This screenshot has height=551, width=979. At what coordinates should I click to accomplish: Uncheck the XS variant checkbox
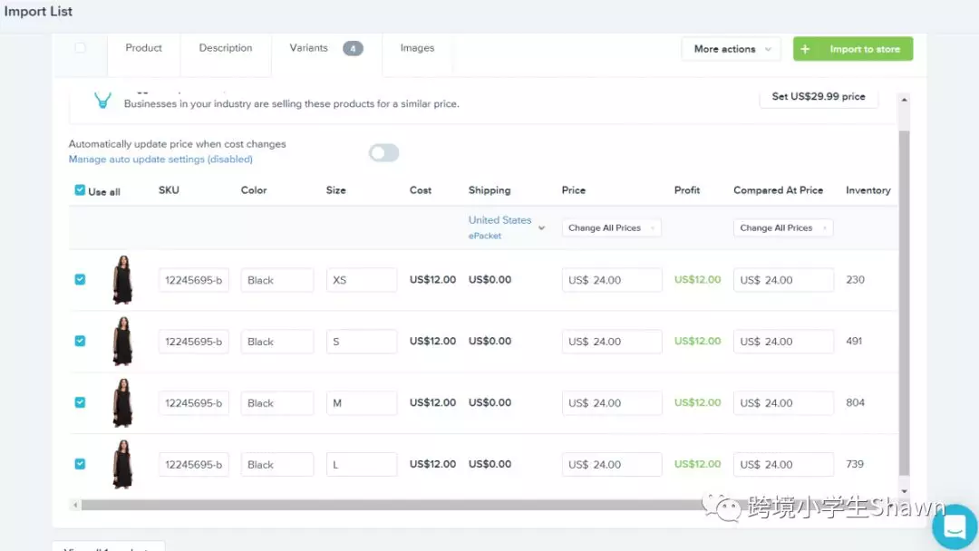(80, 279)
